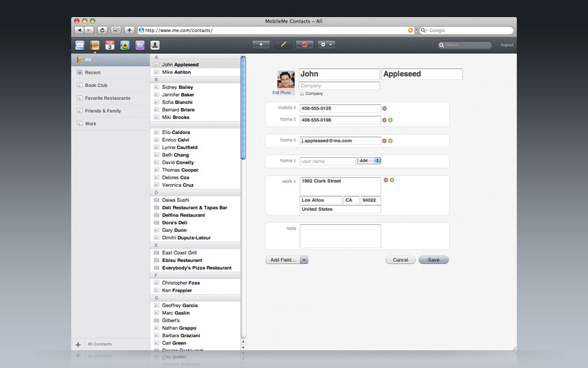Change the email home label type
588x368 pixels.
(x=288, y=140)
